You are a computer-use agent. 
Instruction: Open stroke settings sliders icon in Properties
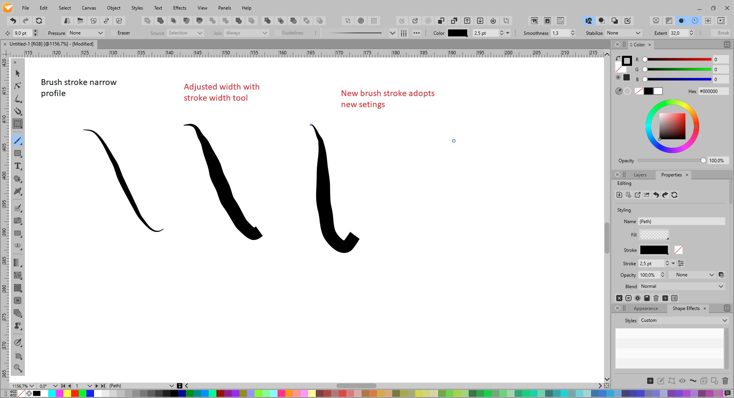tap(681, 263)
